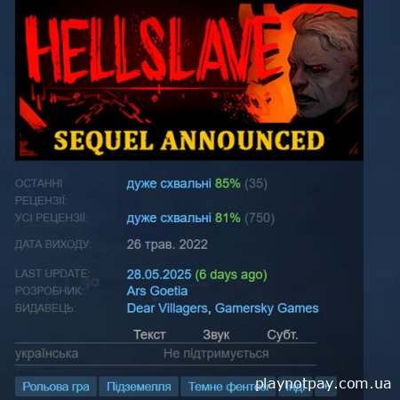
Task: Click release date 26 трав. 2022
Action: coord(167,244)
